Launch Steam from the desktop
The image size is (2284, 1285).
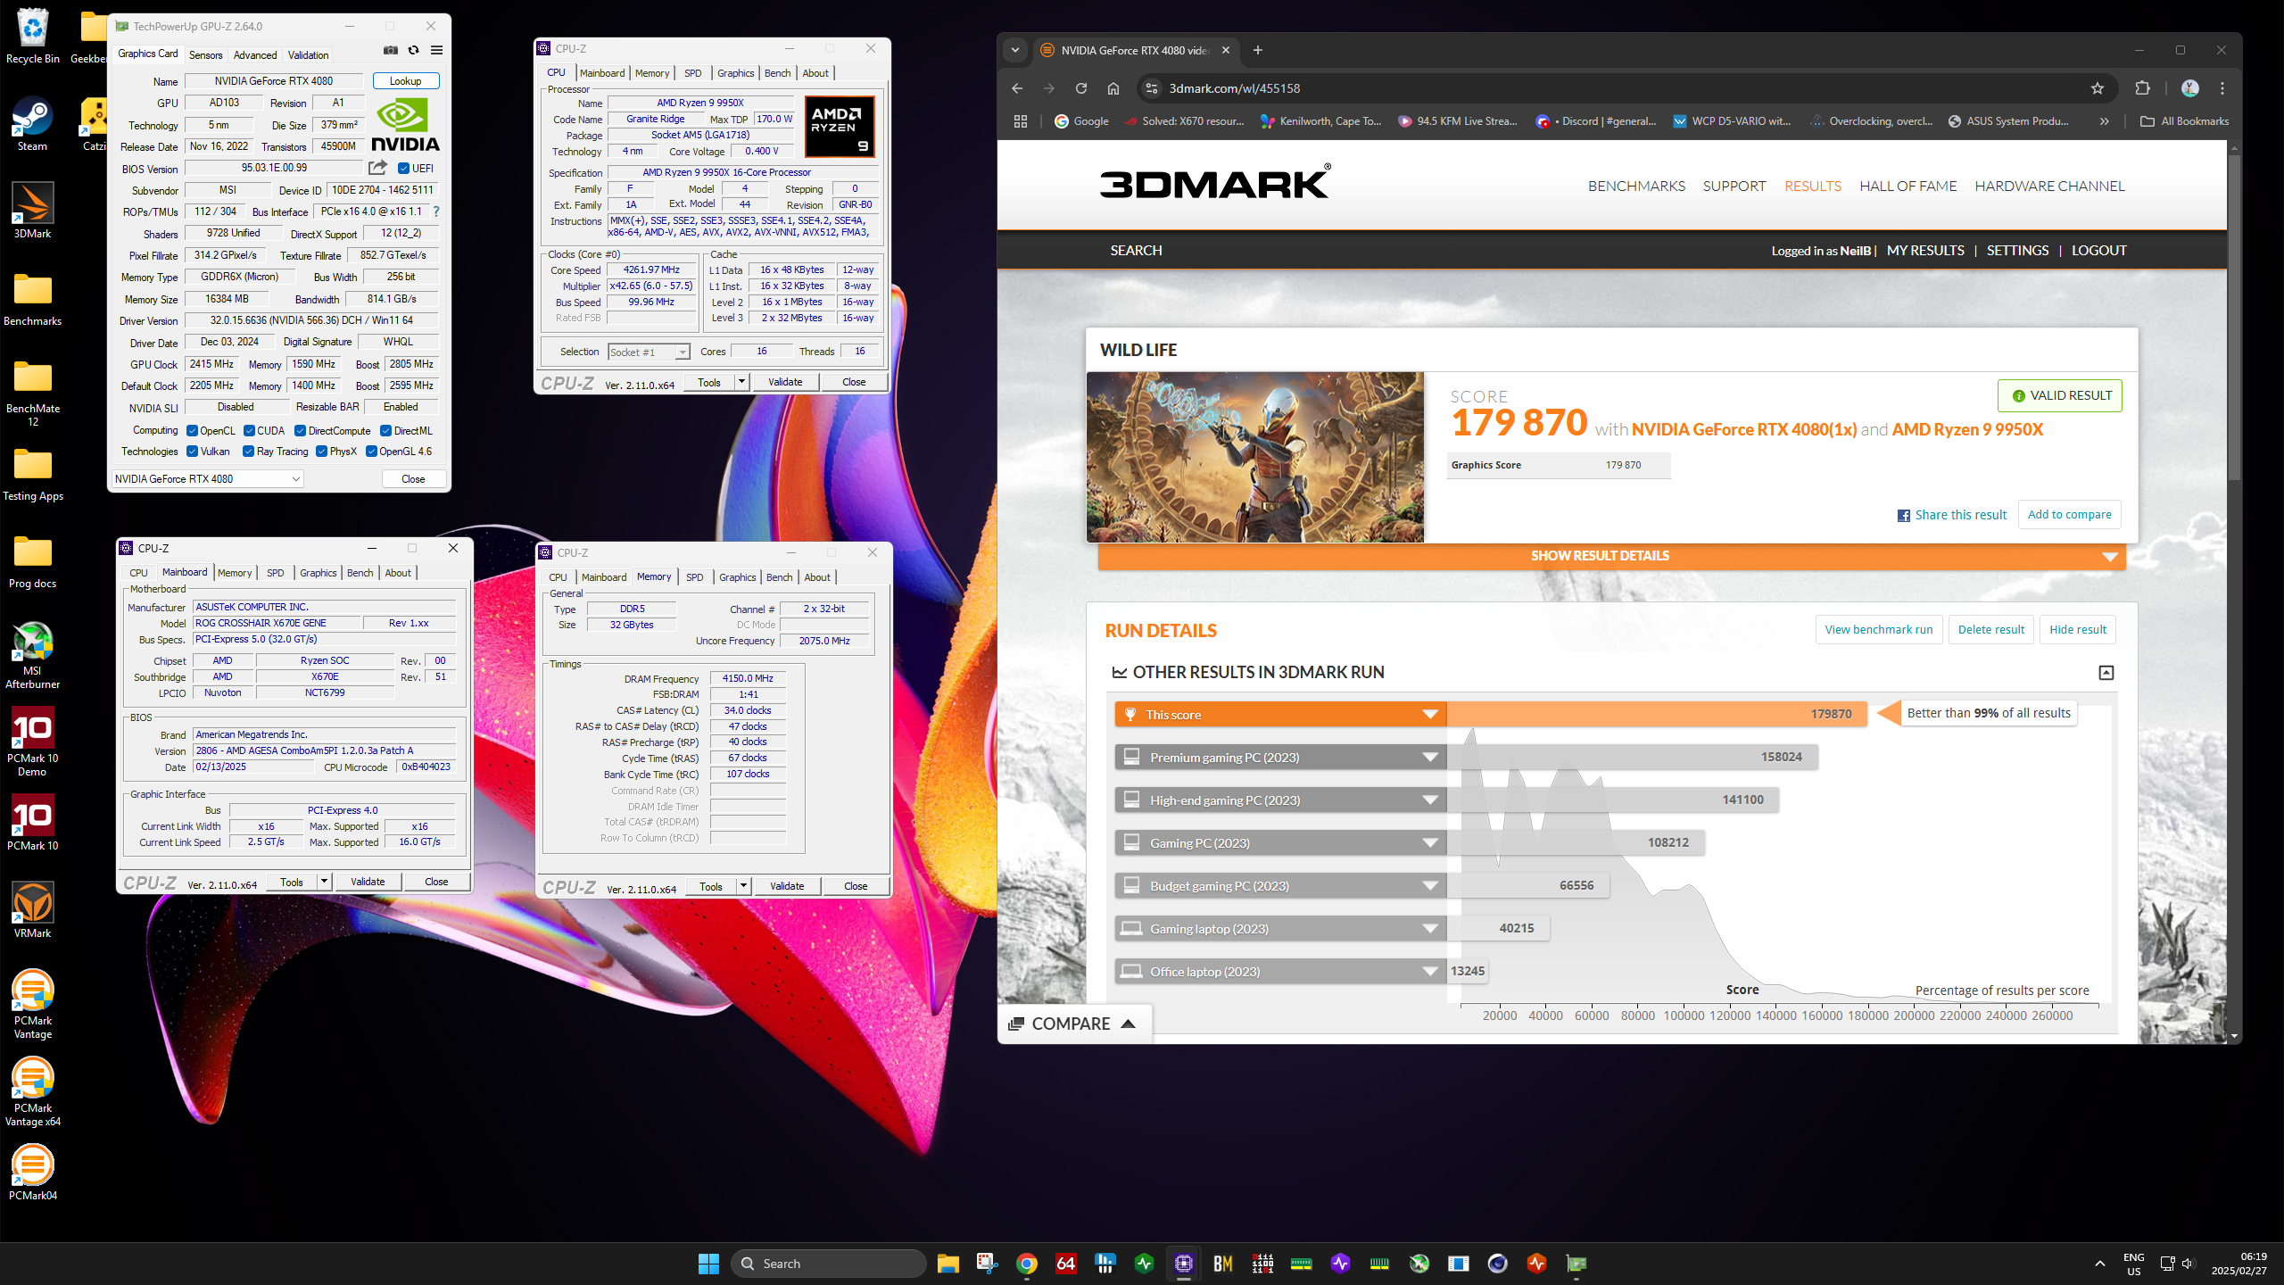(x=32, y=124)
